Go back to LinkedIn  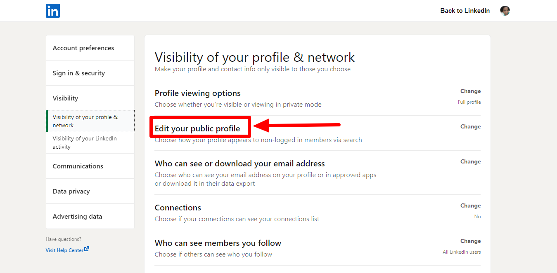[465, 11]
